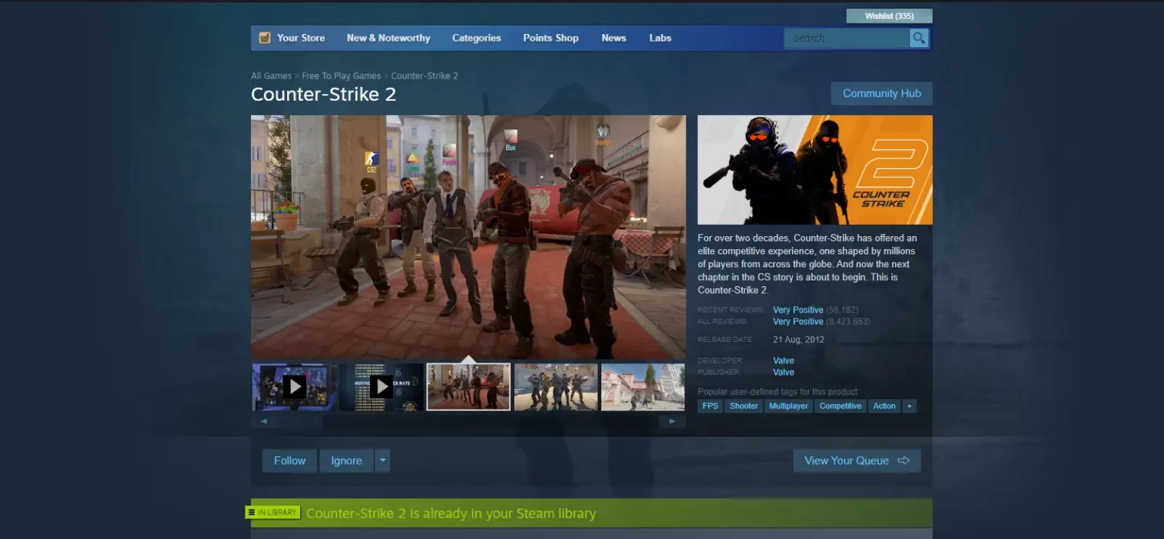Click the plus icon to add tags
This screenshot has height=539, width=1164.
909,407
